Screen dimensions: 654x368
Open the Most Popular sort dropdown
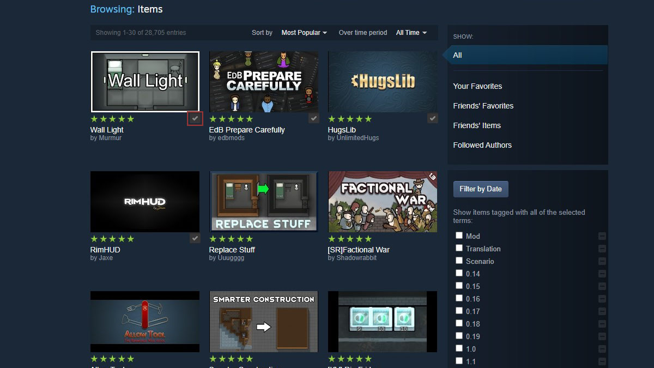[x=303, y=32]
